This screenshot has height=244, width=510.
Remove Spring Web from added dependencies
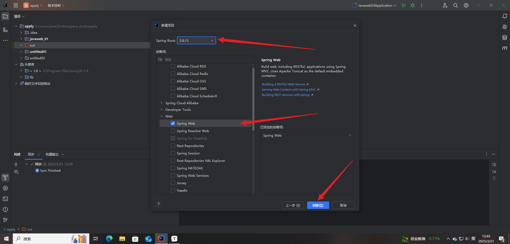click(350, 135)
